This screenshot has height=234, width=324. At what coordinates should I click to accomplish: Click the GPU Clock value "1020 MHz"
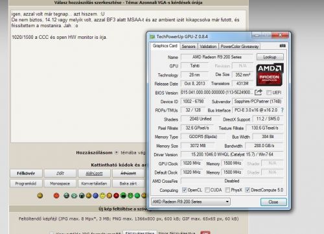point(192,163)
